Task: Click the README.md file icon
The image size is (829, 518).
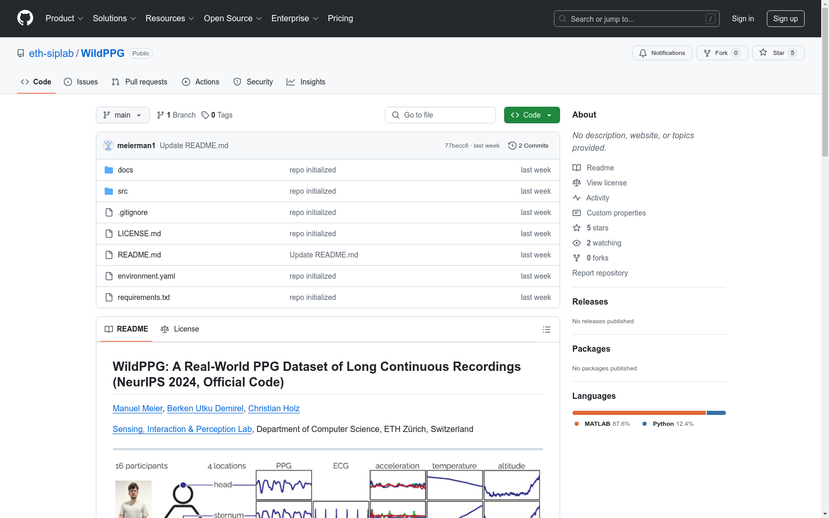Action: 109,255
